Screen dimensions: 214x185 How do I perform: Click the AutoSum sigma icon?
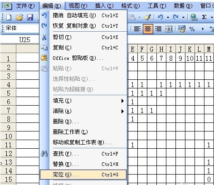(204, 17)
